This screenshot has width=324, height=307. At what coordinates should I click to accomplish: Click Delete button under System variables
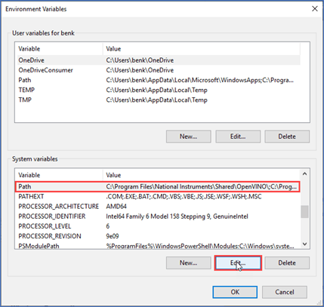[287, 263]
